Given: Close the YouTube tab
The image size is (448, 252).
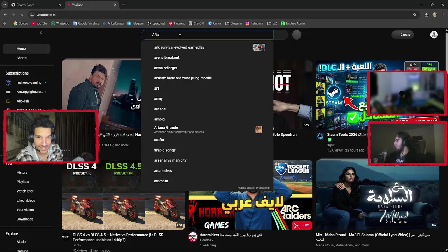Looking at the screenshot, I should click(x=115, y=5).
